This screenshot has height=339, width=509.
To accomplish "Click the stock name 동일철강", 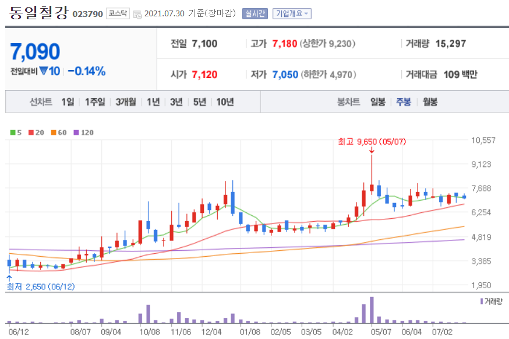I will (38, 13).
